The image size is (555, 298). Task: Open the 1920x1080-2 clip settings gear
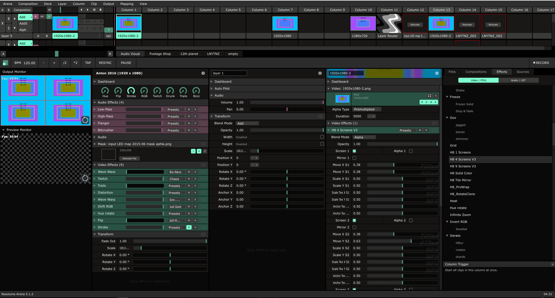[x=437, y=73]
